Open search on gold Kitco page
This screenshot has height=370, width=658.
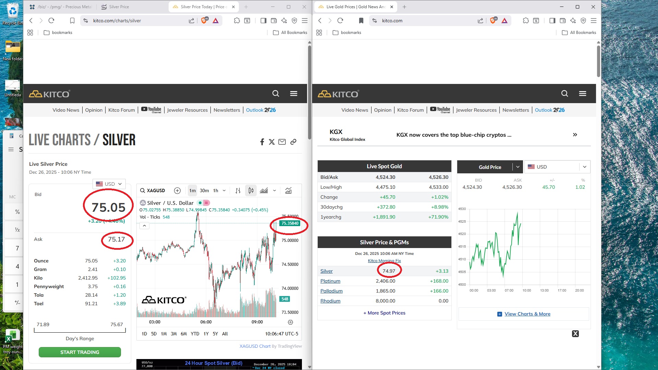pyautogui.click(x=564, y=94)
